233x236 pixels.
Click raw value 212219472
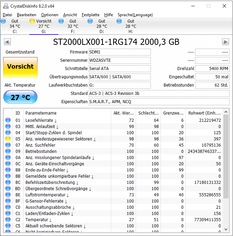210,120
